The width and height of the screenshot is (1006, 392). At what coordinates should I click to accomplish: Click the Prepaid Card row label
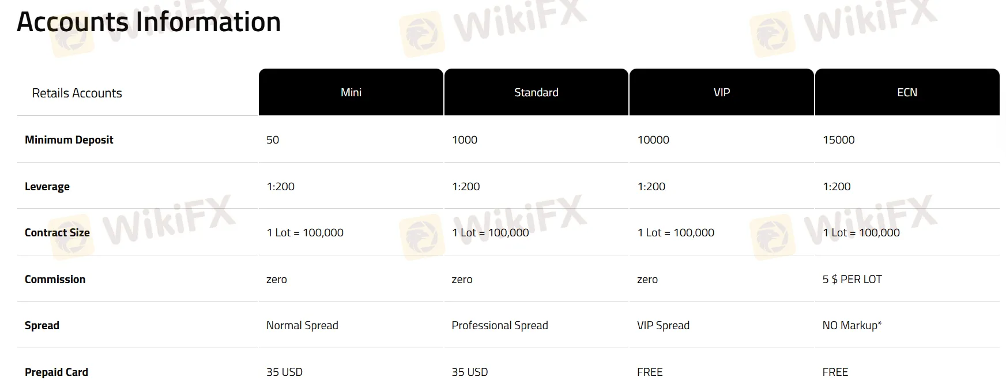[56, 372]
